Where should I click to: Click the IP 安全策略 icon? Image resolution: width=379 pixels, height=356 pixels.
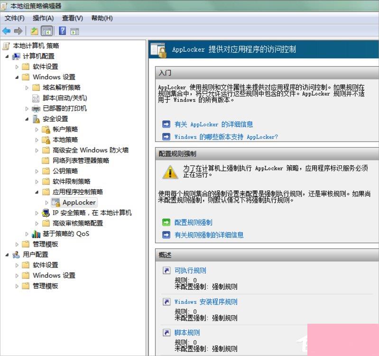click(46, 213)
